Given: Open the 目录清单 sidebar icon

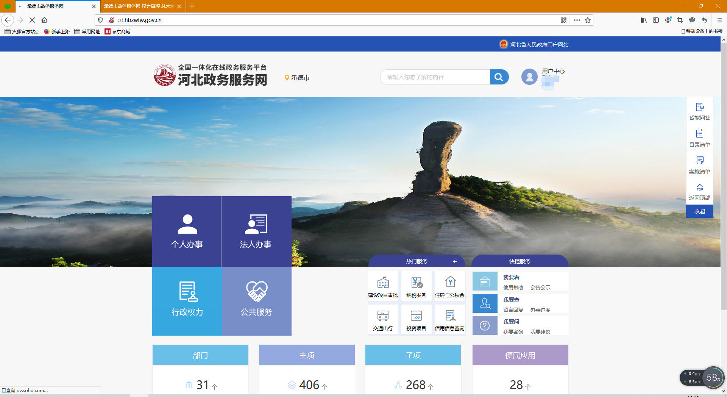Looking at the screenshot, I should [x=699, y=138].
